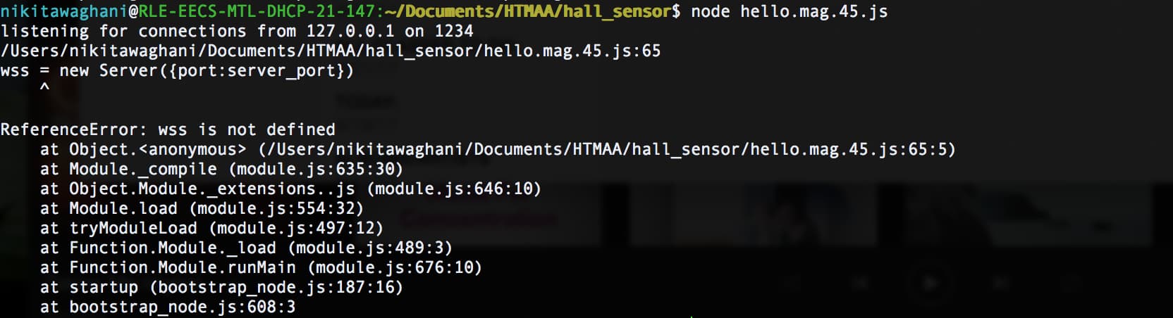Screen dimensions: 1173x318
Task: Click the final bootstrap_node.js:608:3 frame
Action: 168,307
